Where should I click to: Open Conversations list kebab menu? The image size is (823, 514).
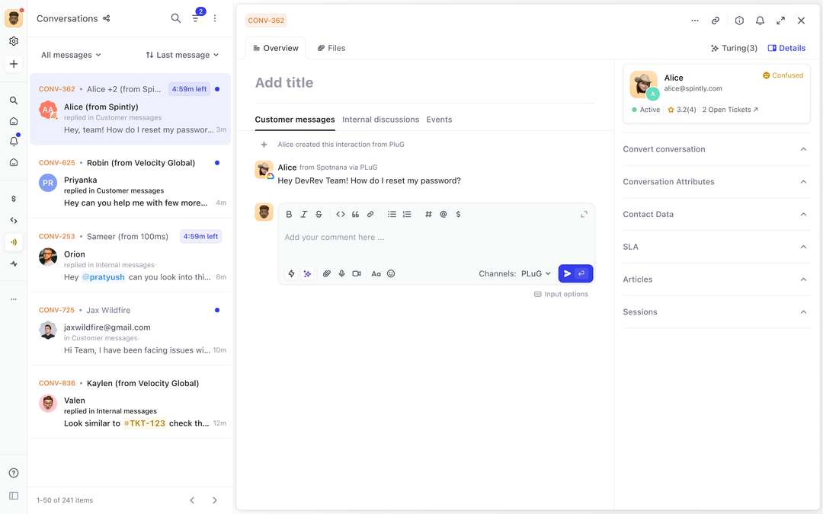click(215, 18)
